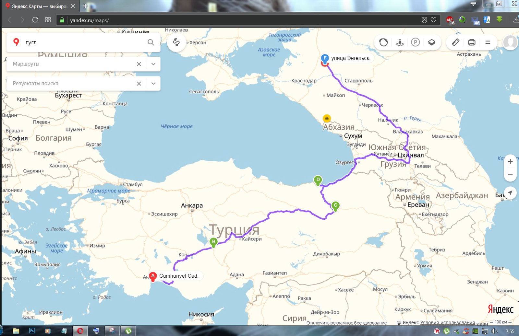Screen dimensions: 519x336
Task: Toggle traffic layer icon in map toolbar
Action: [383, 42]
